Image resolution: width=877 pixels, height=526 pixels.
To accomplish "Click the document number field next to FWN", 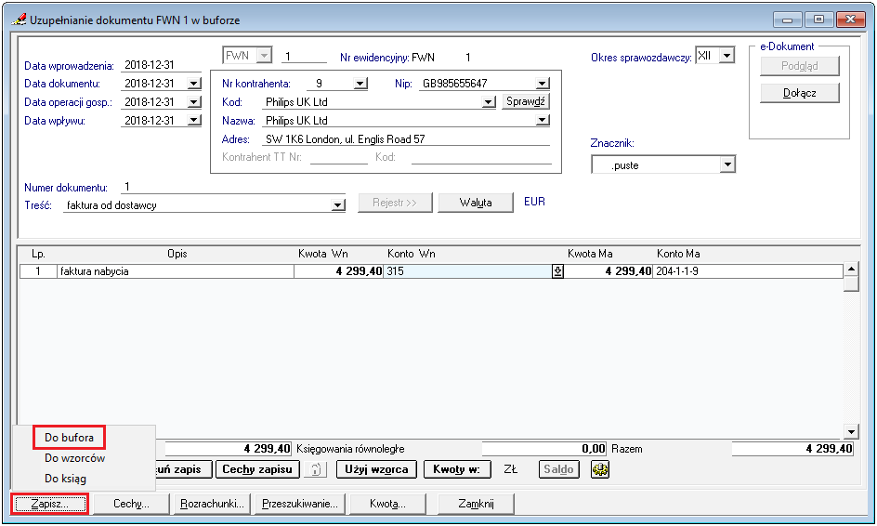I will pos(303,56).
